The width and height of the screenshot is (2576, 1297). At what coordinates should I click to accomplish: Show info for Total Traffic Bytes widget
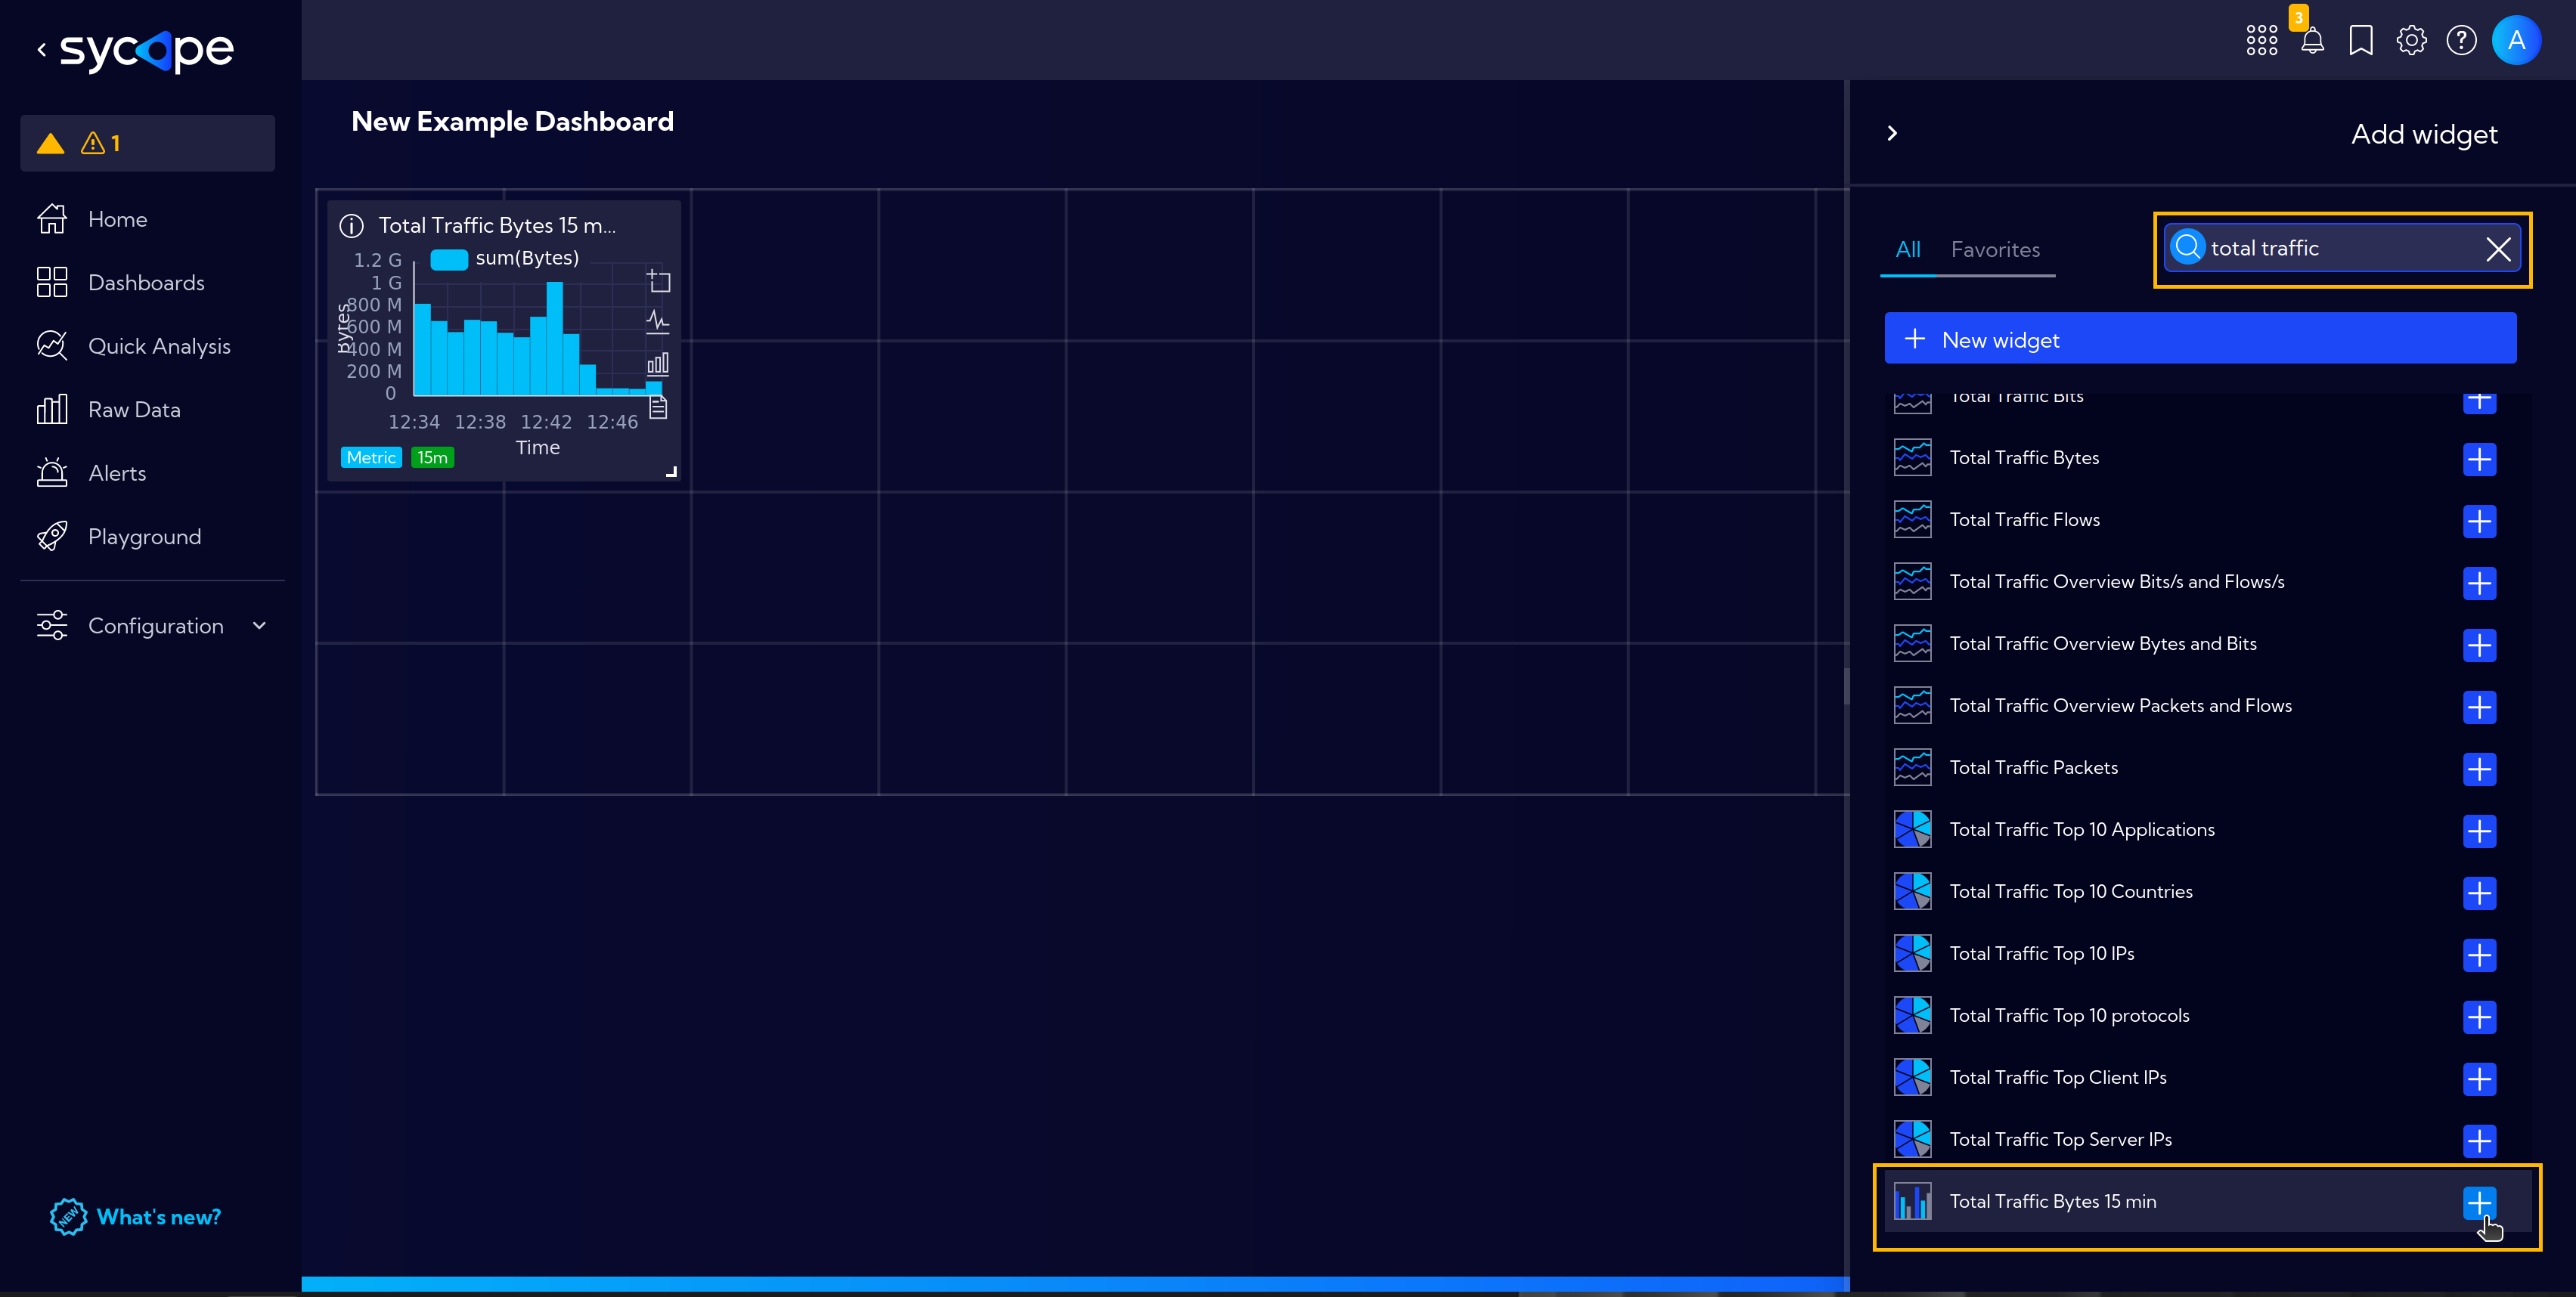pos(351,226)
